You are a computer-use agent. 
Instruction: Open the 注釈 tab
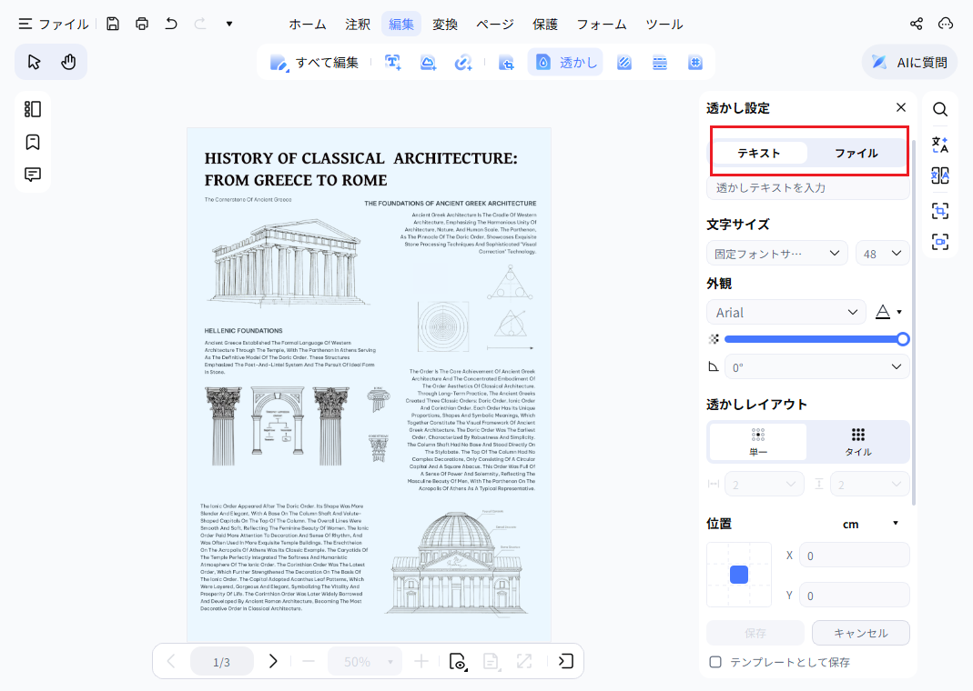pyautogui.click(x=358, y=25)
